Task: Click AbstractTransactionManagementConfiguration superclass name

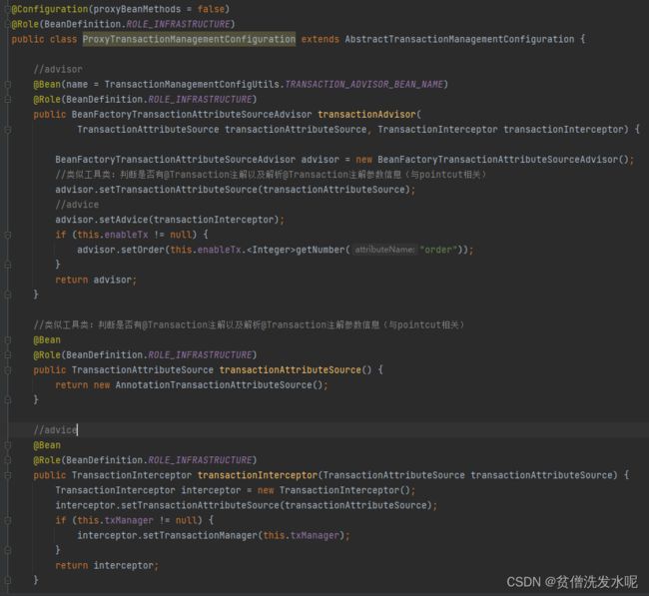Action: 459,39
